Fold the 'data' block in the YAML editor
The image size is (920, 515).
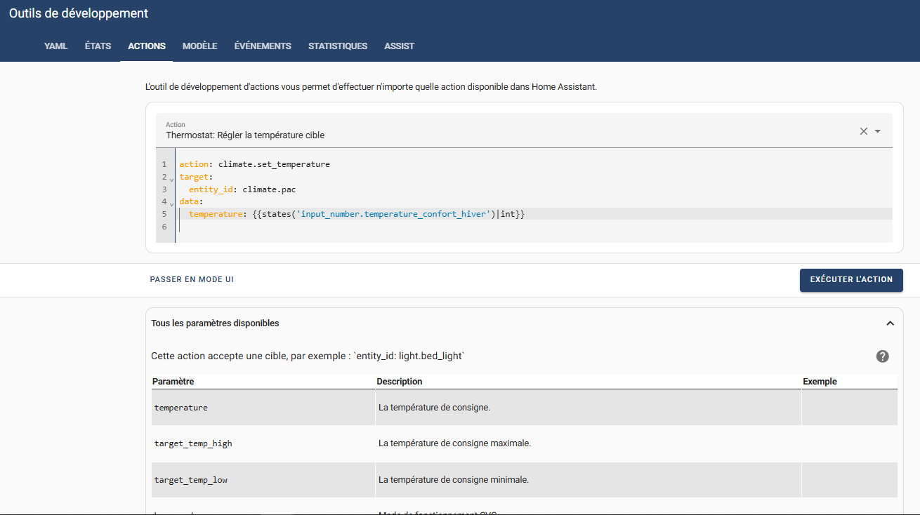[x=171, y=203]
